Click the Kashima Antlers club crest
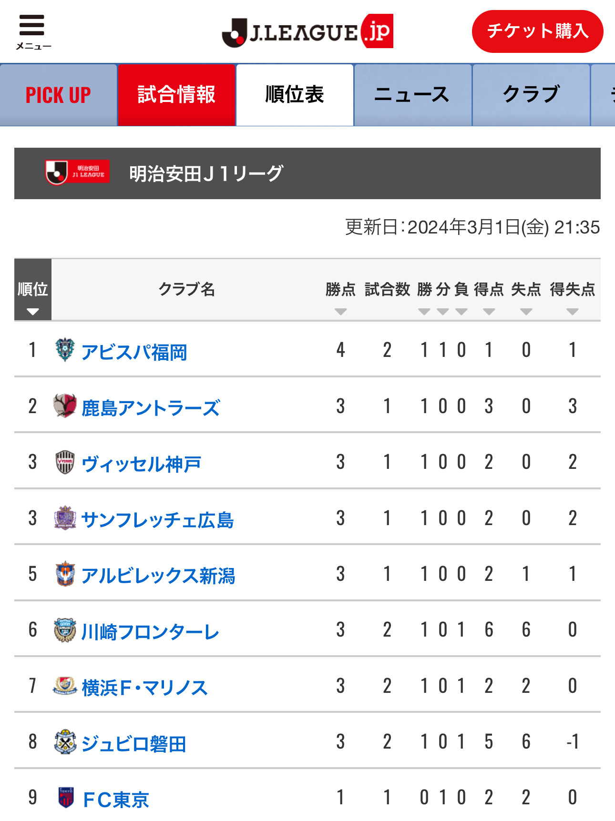The image size is (615, 821). 65,406
